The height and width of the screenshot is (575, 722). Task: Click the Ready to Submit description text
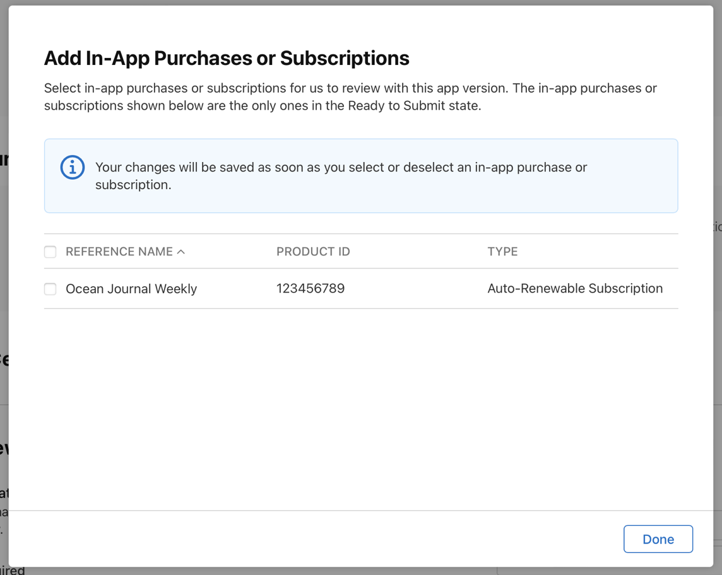[x=350, y=96]
